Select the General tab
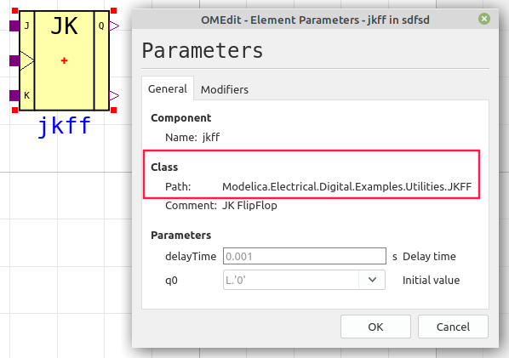This screenshot has width=509, height=358. [x=168, y=88]
